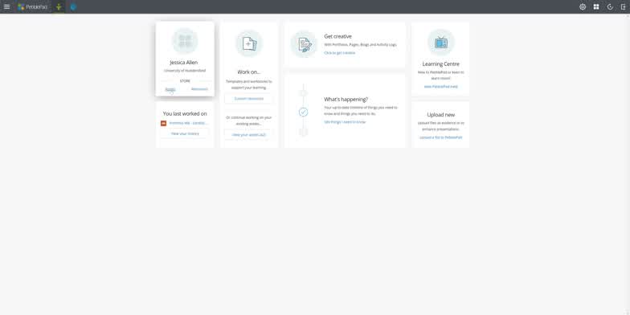Viewport: 630px width, 315px height.
Task: Click the logout icon at top right
Action: coord(624,6)
